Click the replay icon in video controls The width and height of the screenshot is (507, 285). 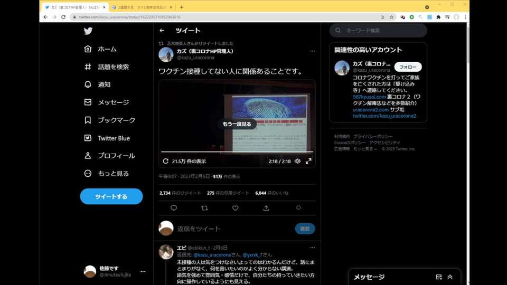click(165, 161)
